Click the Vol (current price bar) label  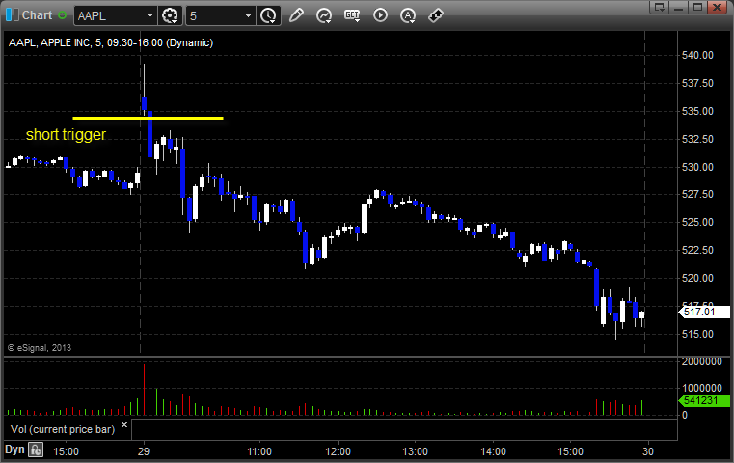point(63,429)
